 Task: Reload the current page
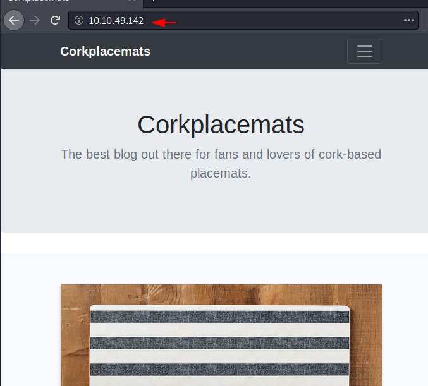coord(55,20)
